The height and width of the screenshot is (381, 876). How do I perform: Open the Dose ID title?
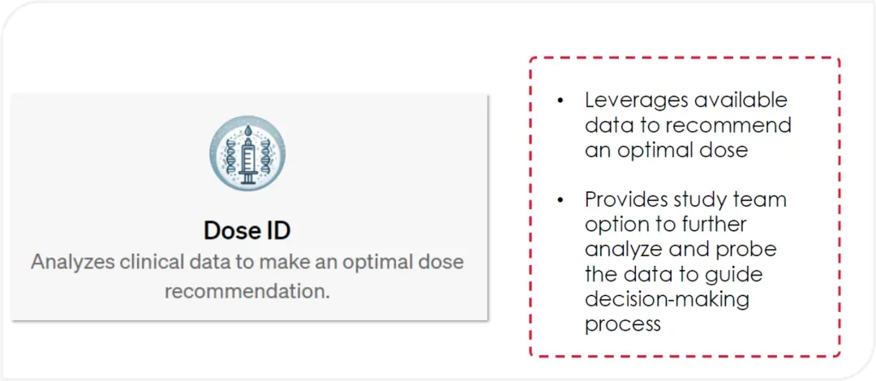(x=247, y=230)
